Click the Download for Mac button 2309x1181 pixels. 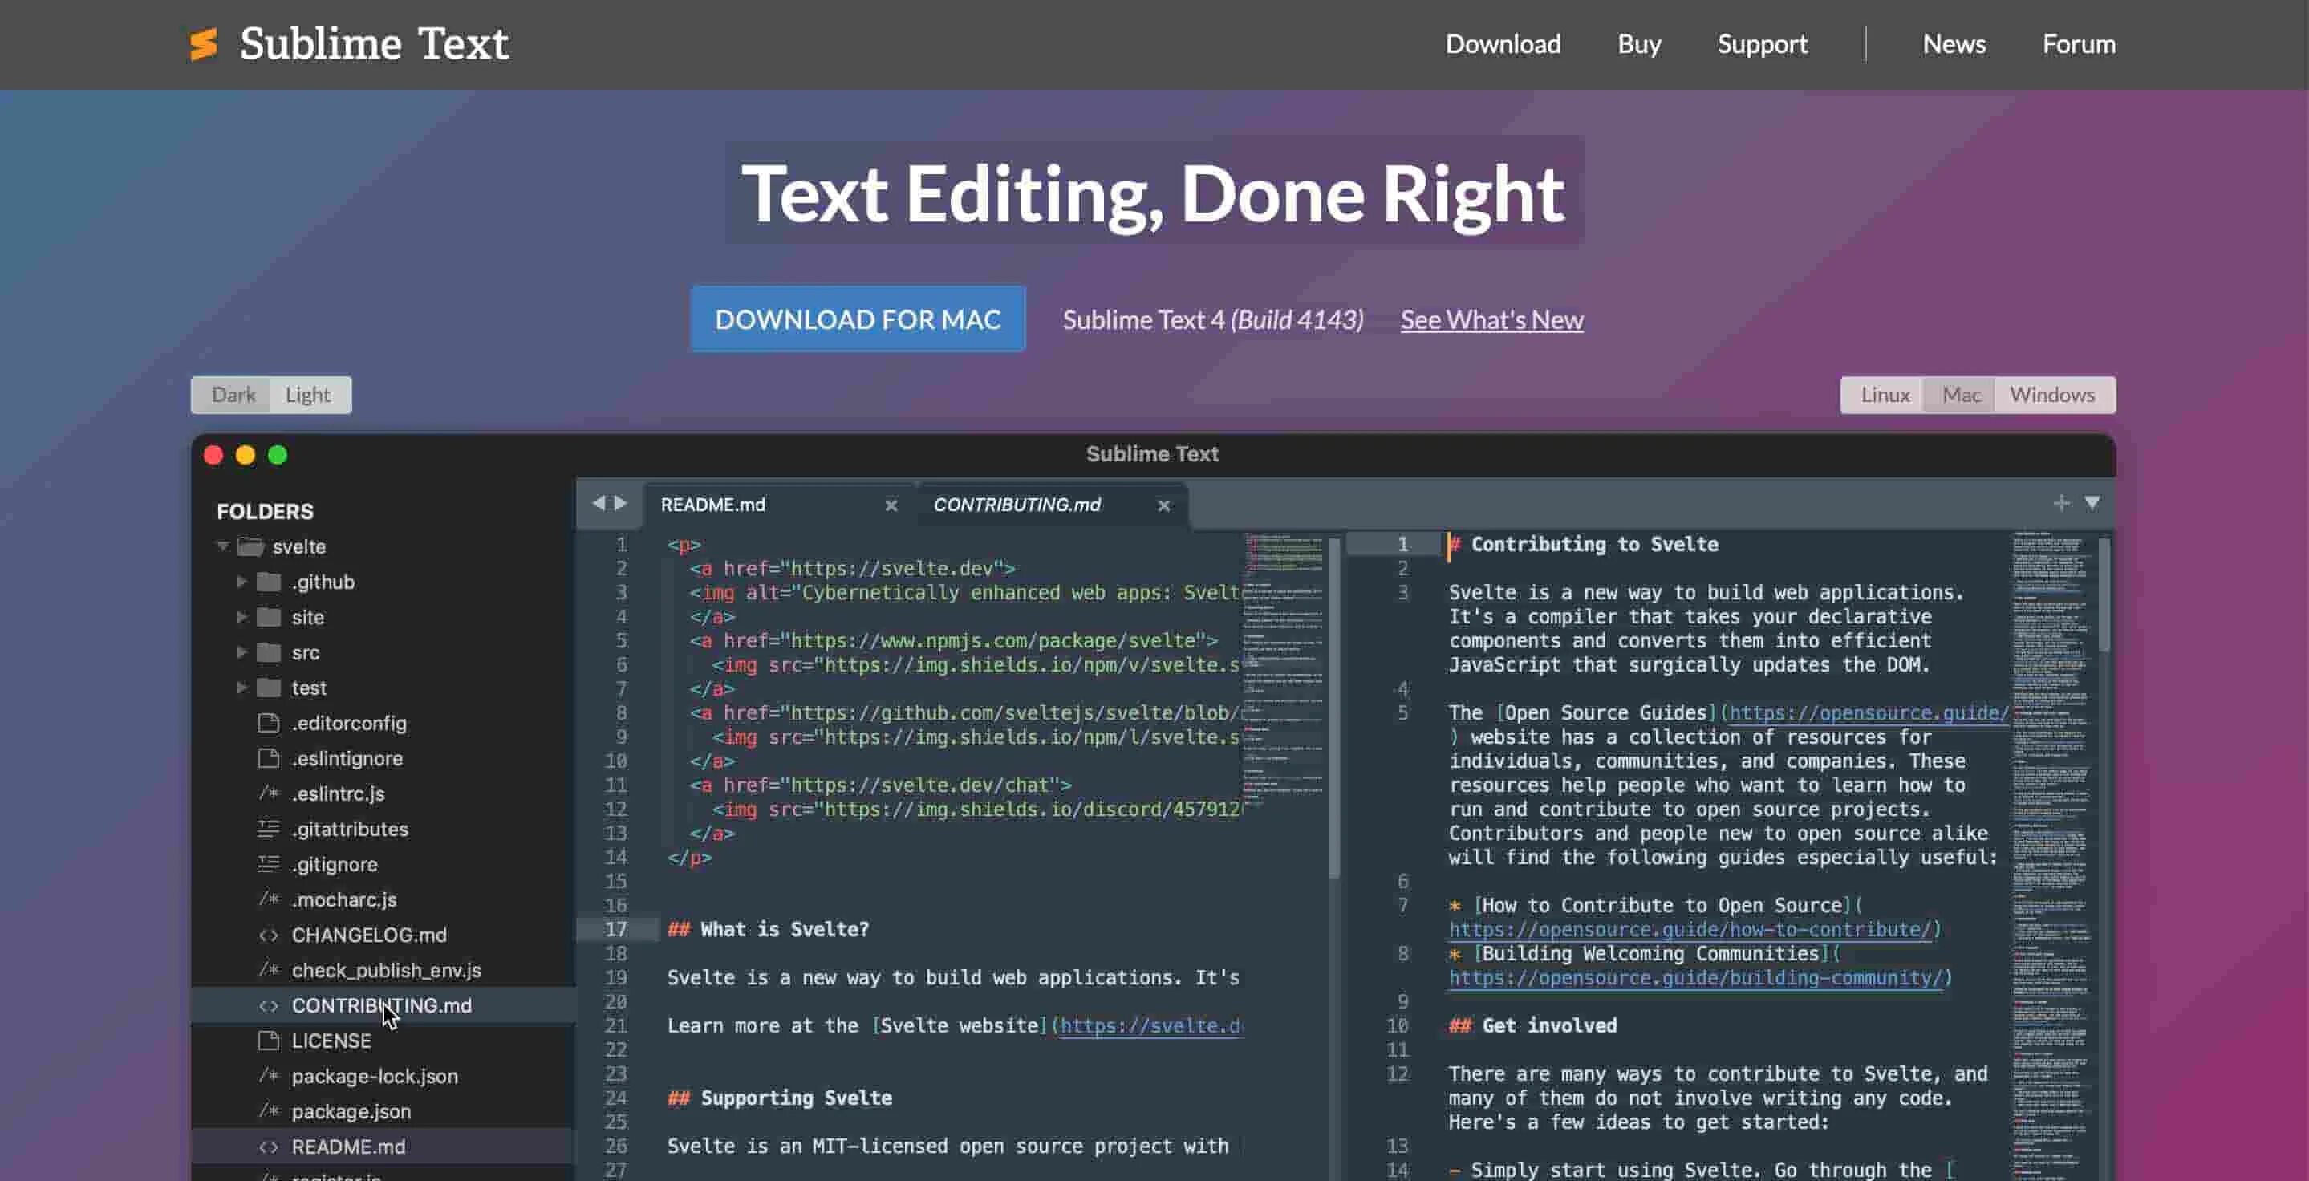(857, 319)
